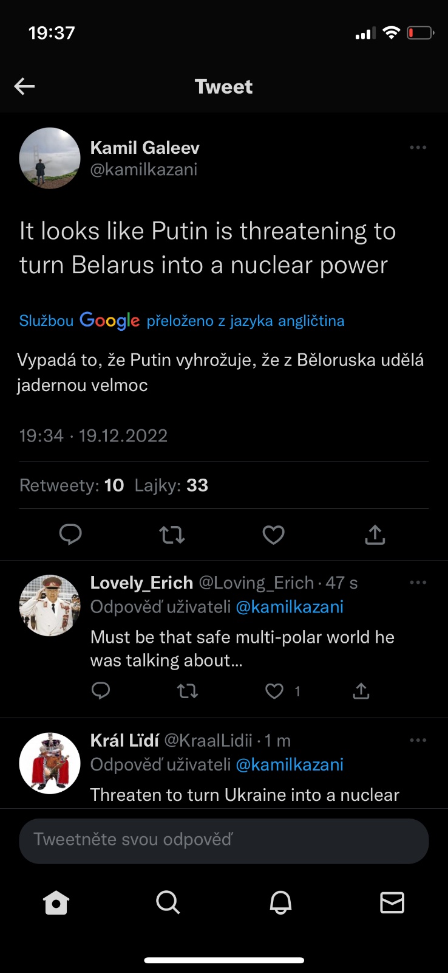Open the three-dot menu on Král Lïdí's reply
Viewport: 448px width, 973px height.
pos(418,740)
